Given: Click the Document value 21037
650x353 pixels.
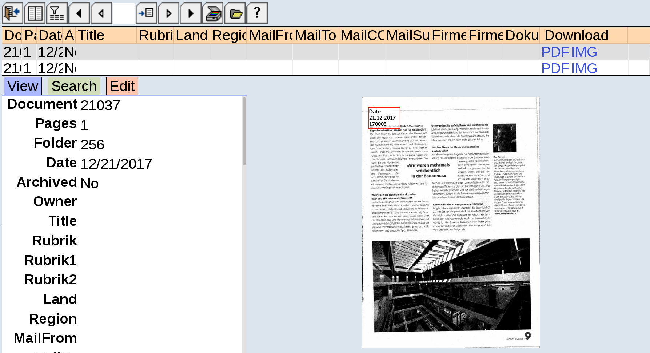Looking at the screenshot, I should (x=100, y=105).
